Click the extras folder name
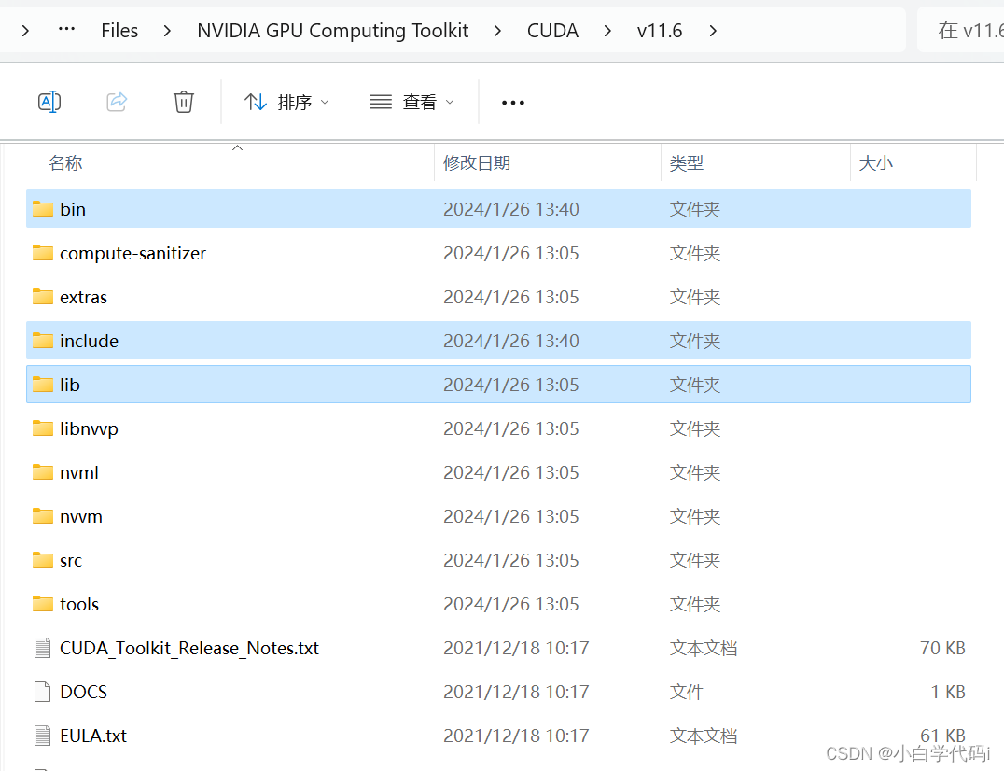The image size is (1004, 771). click(x=83, y=297)
